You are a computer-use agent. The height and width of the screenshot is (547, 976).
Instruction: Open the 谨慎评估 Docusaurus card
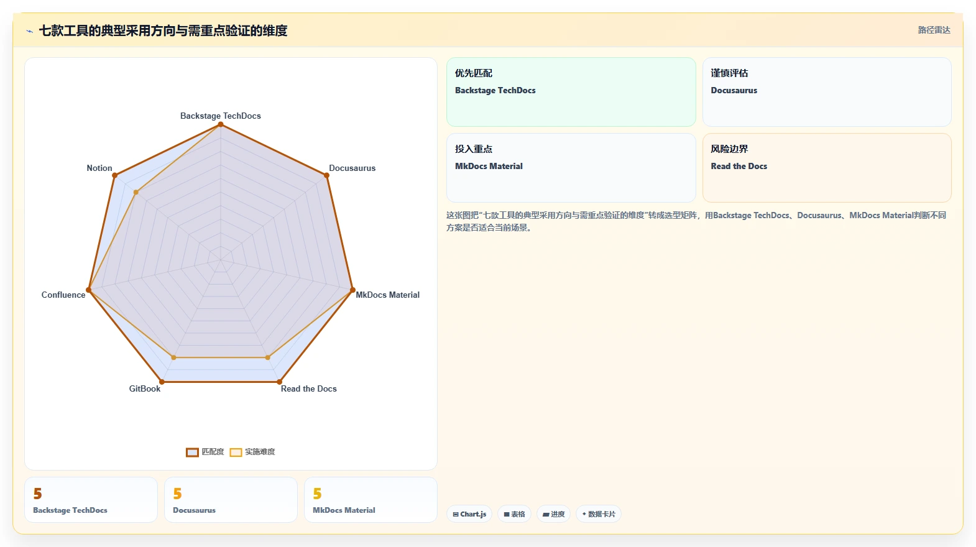[827, 92]
